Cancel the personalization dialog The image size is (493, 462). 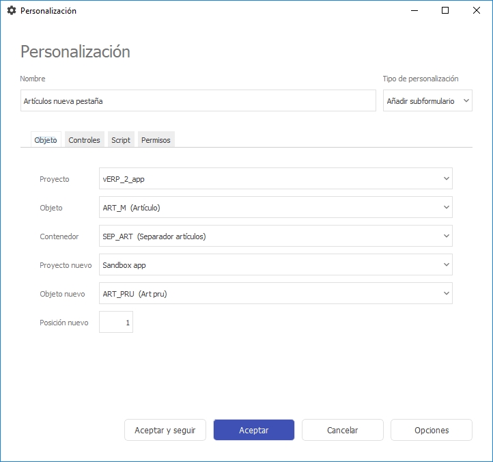(342, 431)
